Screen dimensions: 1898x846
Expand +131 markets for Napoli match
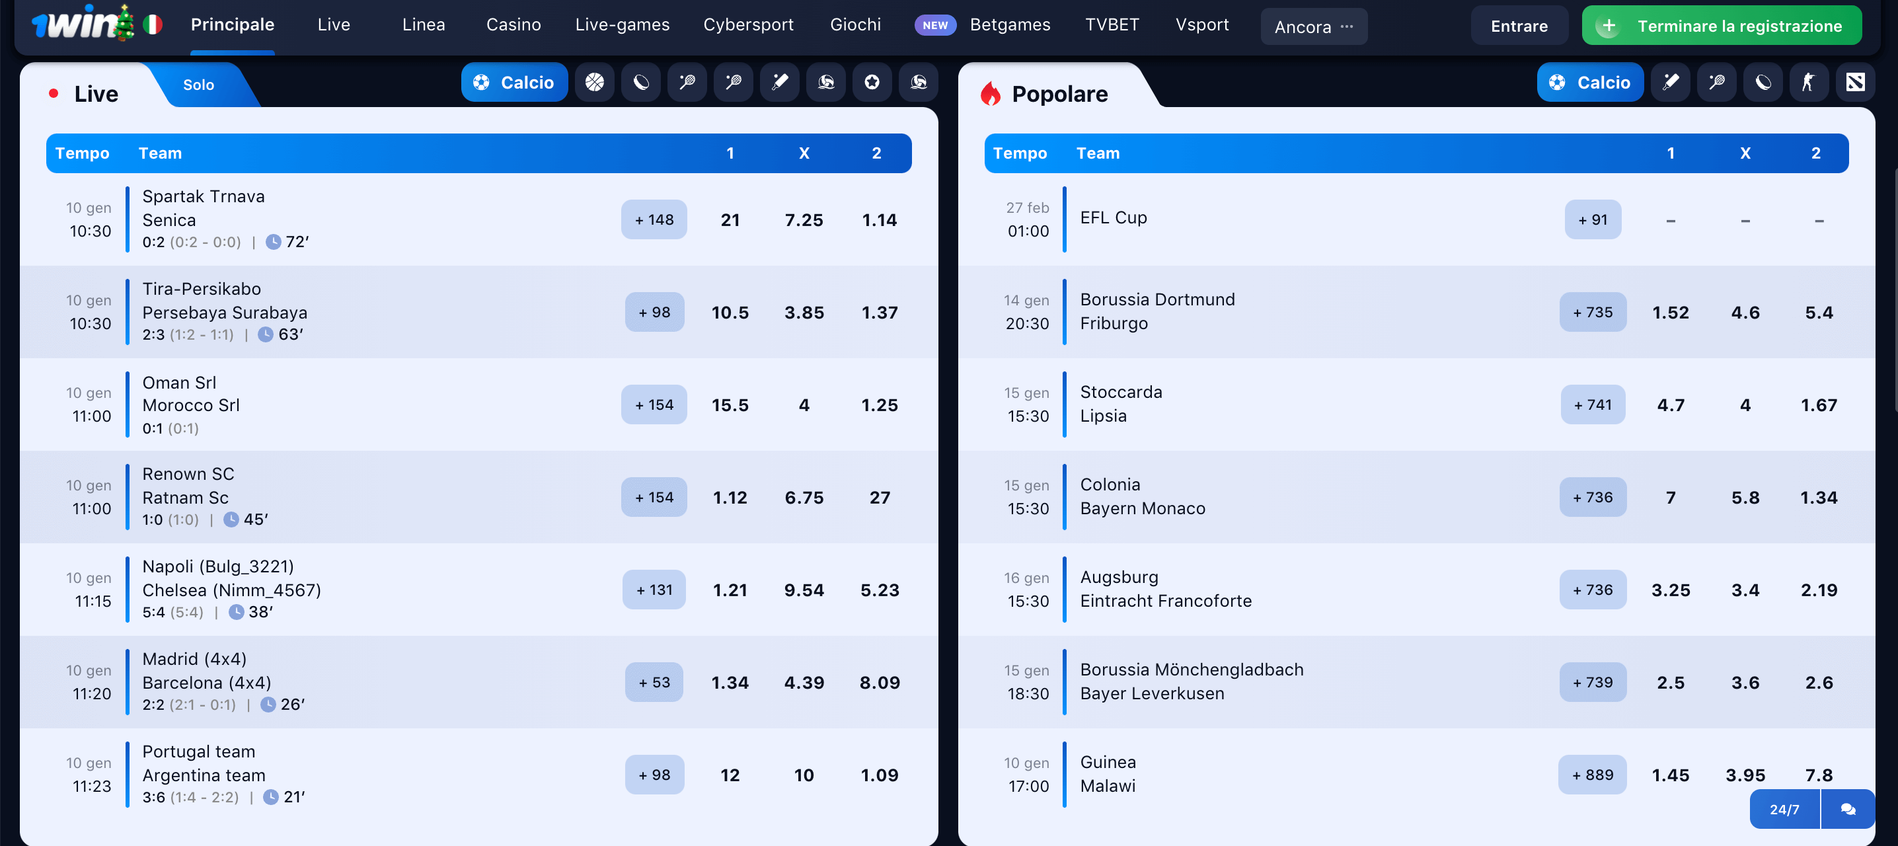(x=654, y=590)
